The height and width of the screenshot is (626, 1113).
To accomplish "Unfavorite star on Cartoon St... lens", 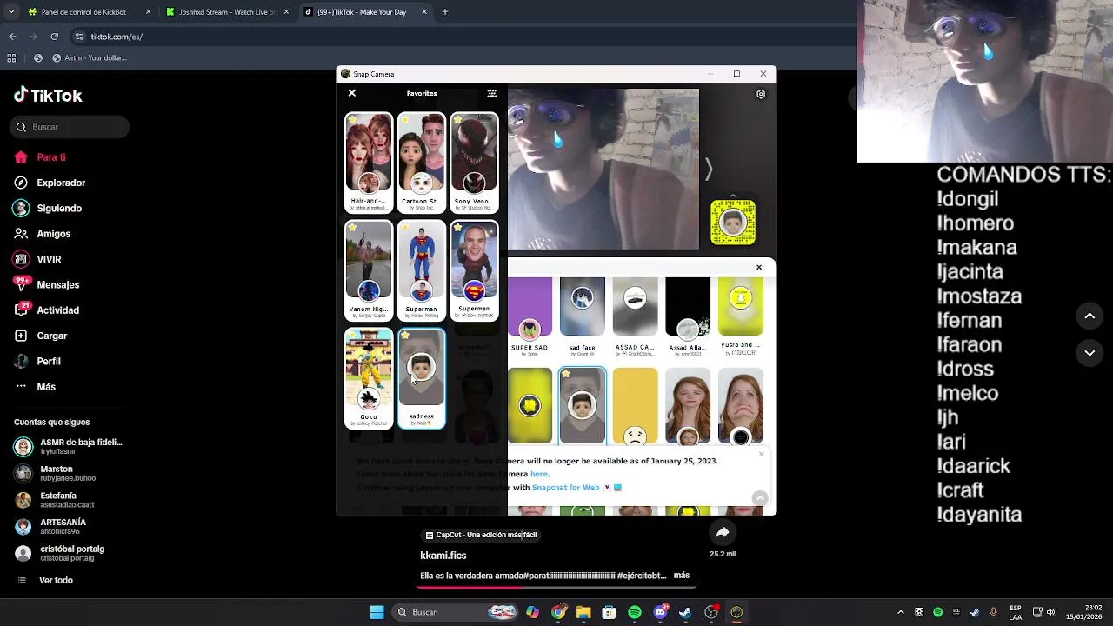I will click(x=405, y=120).
